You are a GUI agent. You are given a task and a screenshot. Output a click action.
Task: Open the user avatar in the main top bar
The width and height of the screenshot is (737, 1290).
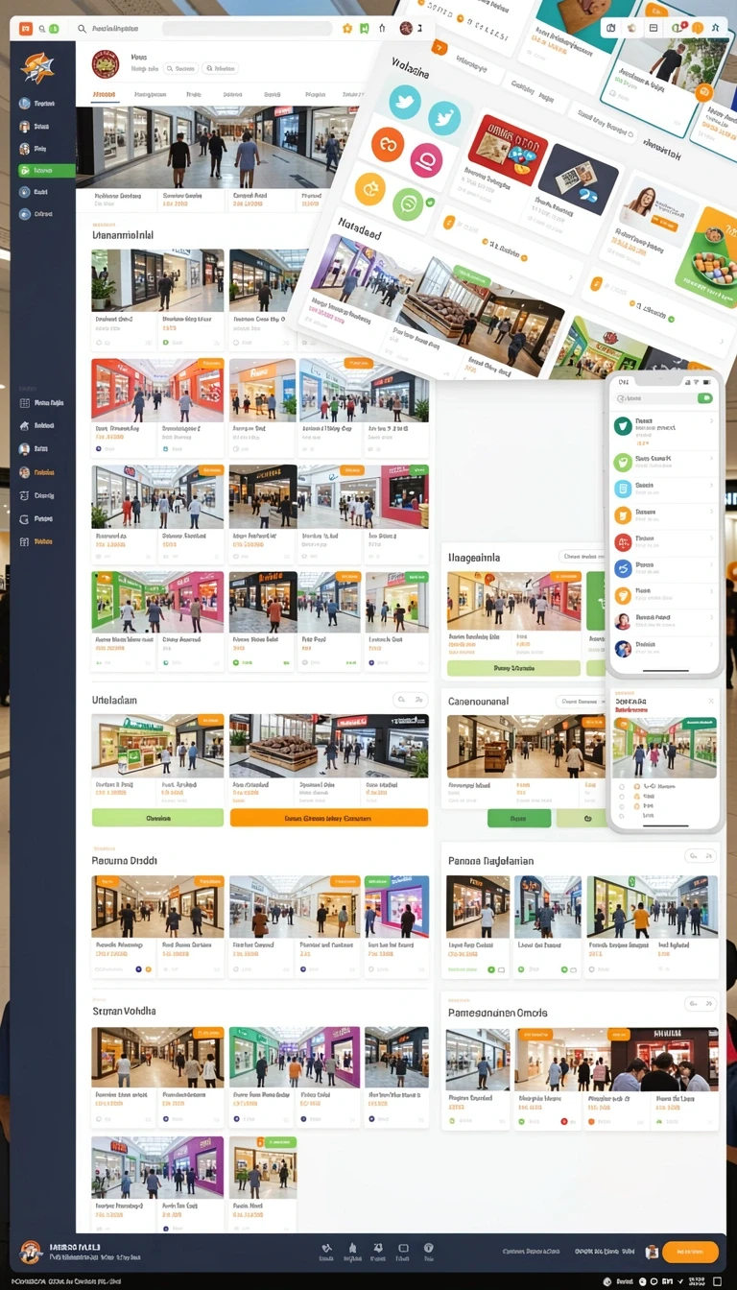coord(406,29)
